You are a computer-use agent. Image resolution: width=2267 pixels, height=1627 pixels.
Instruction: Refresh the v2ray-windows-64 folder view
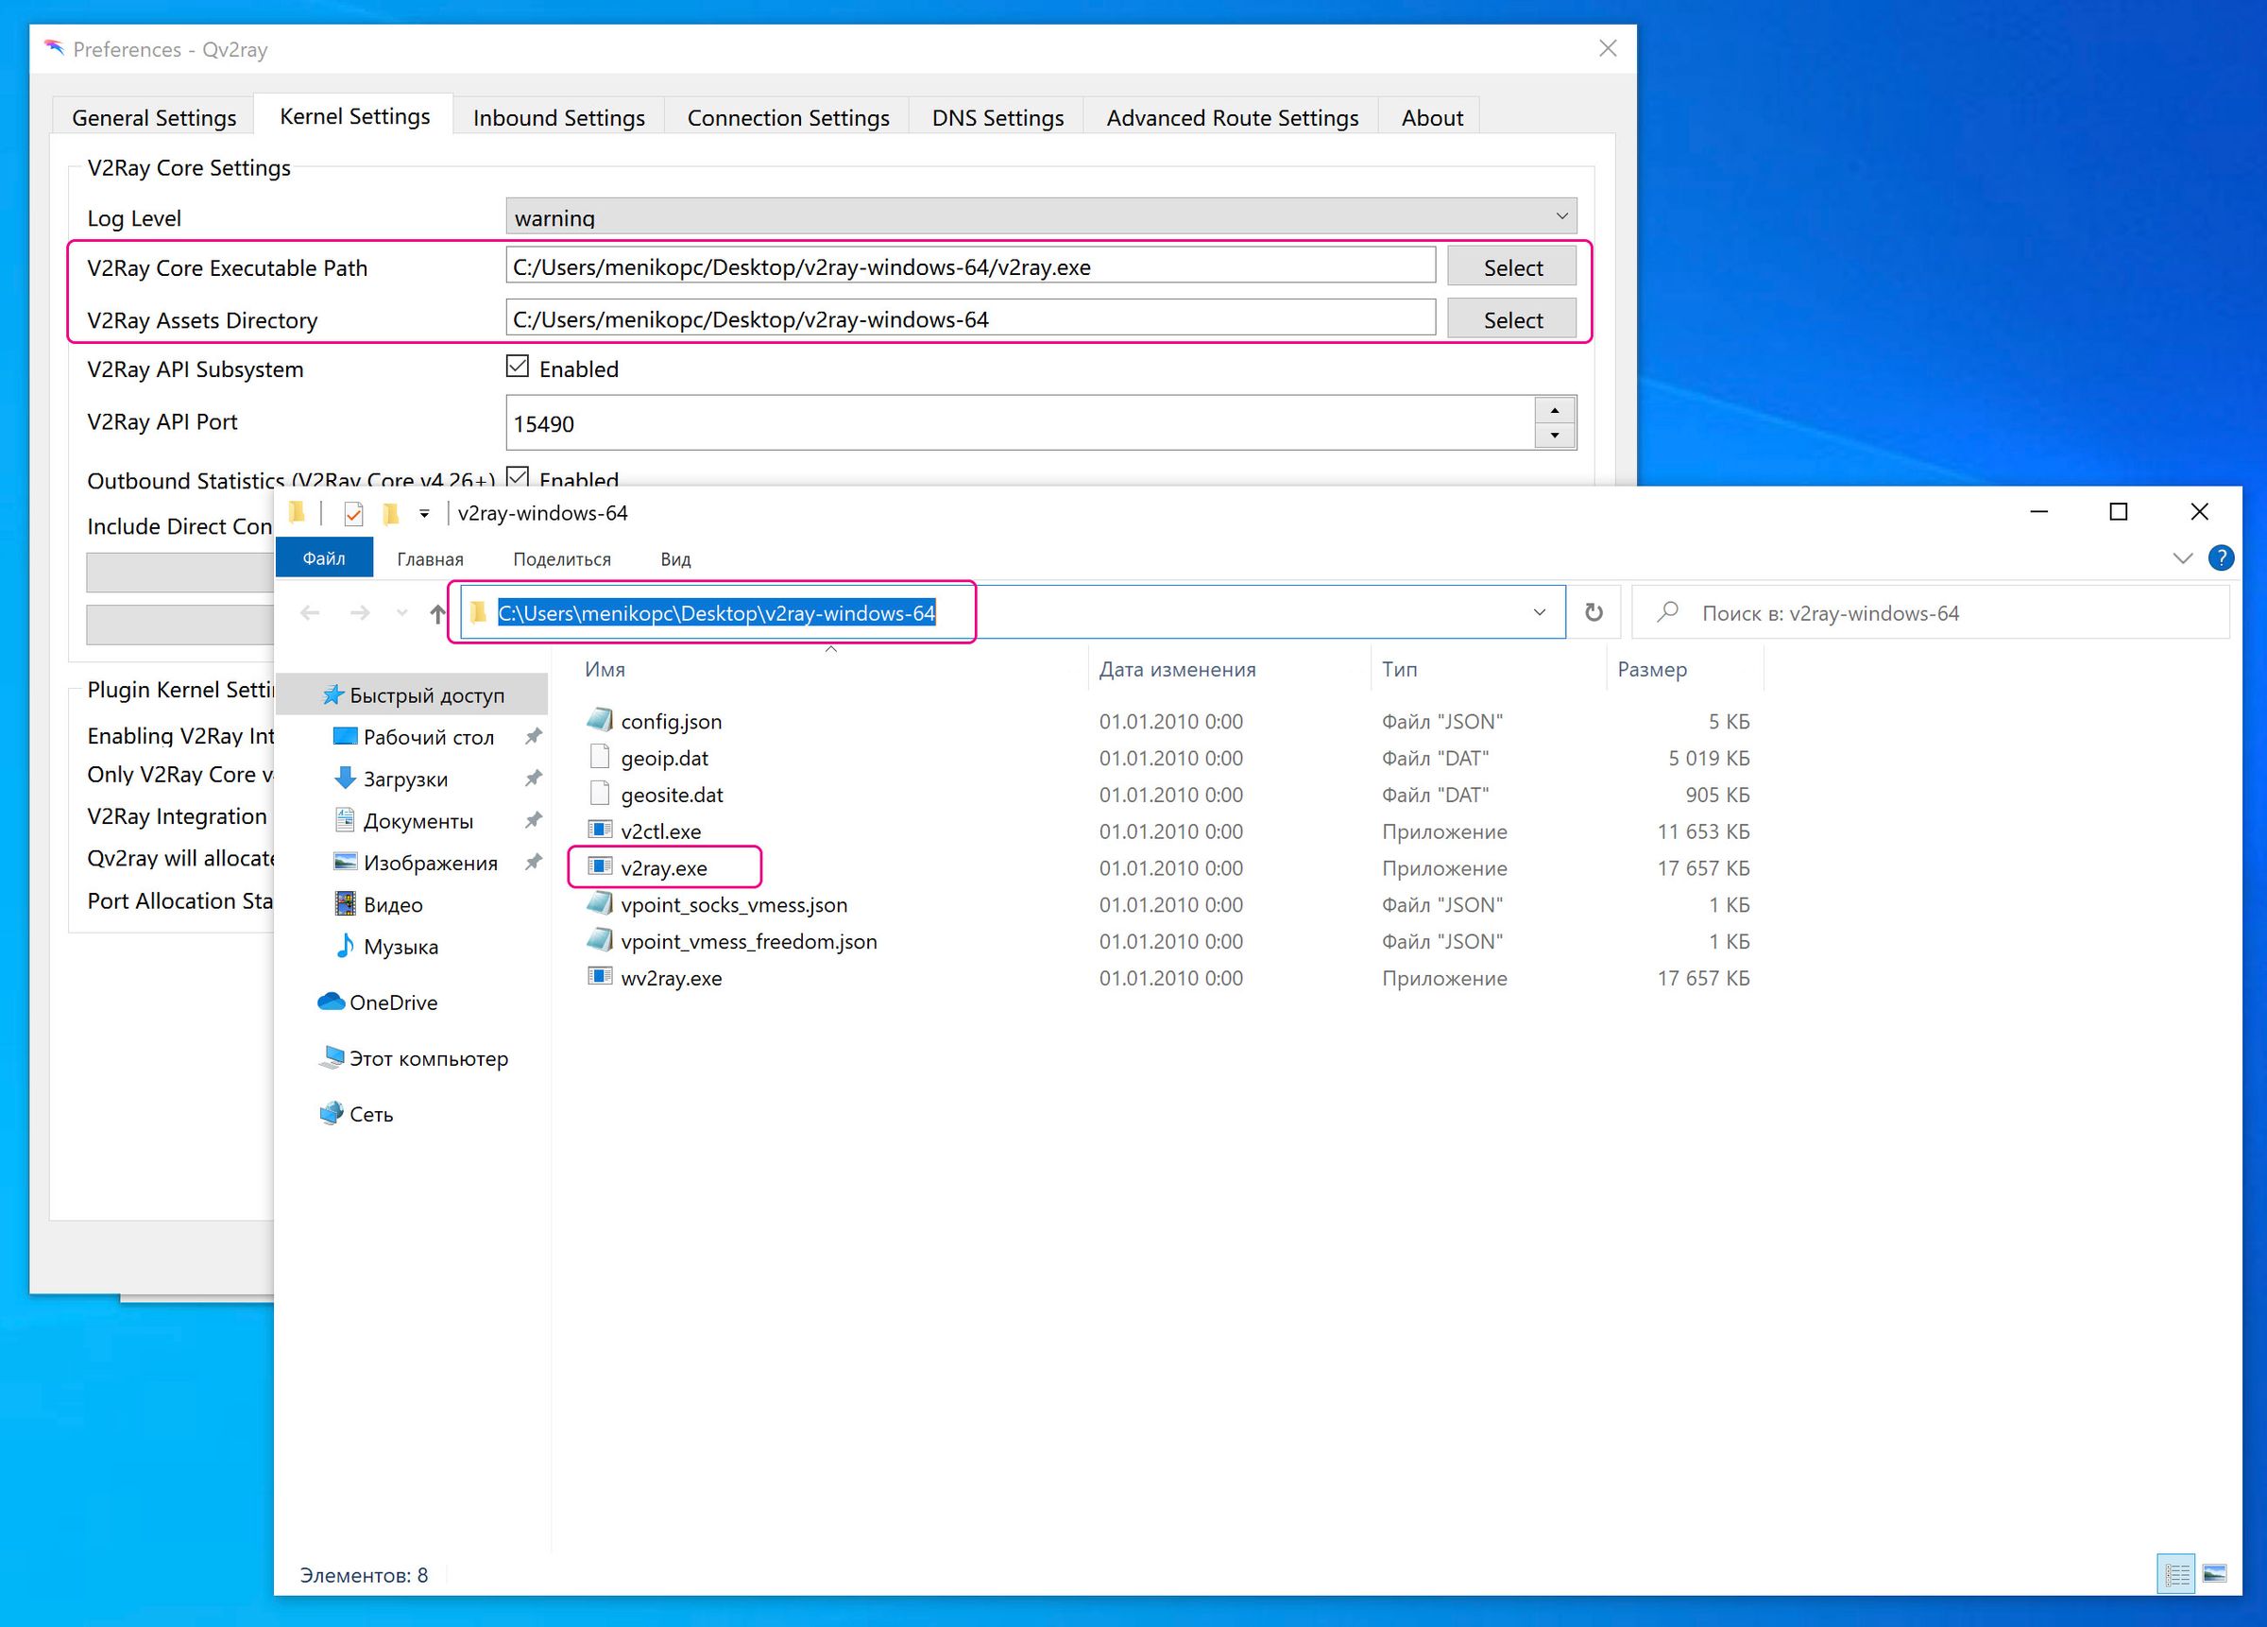click(x=1594, y=612)
